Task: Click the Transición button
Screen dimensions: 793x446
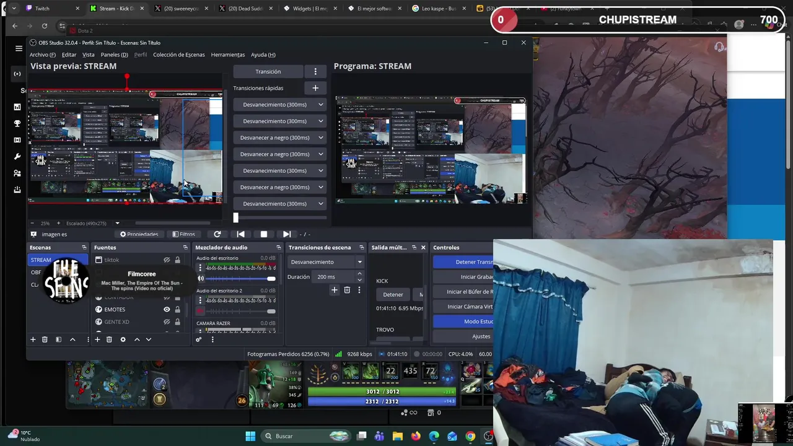Action: (x=268, y=71)
